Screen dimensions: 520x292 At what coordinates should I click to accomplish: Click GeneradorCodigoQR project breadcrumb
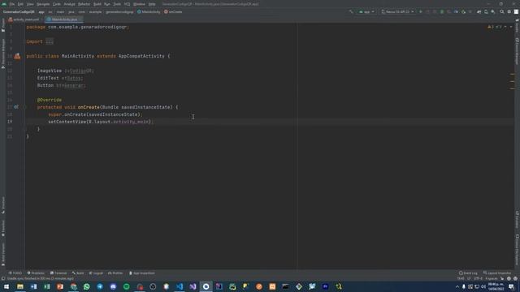click(19, 12)
